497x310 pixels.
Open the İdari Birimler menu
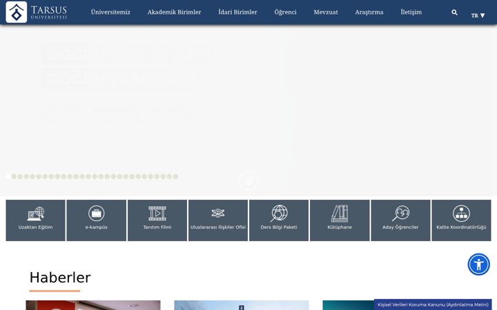237,12
